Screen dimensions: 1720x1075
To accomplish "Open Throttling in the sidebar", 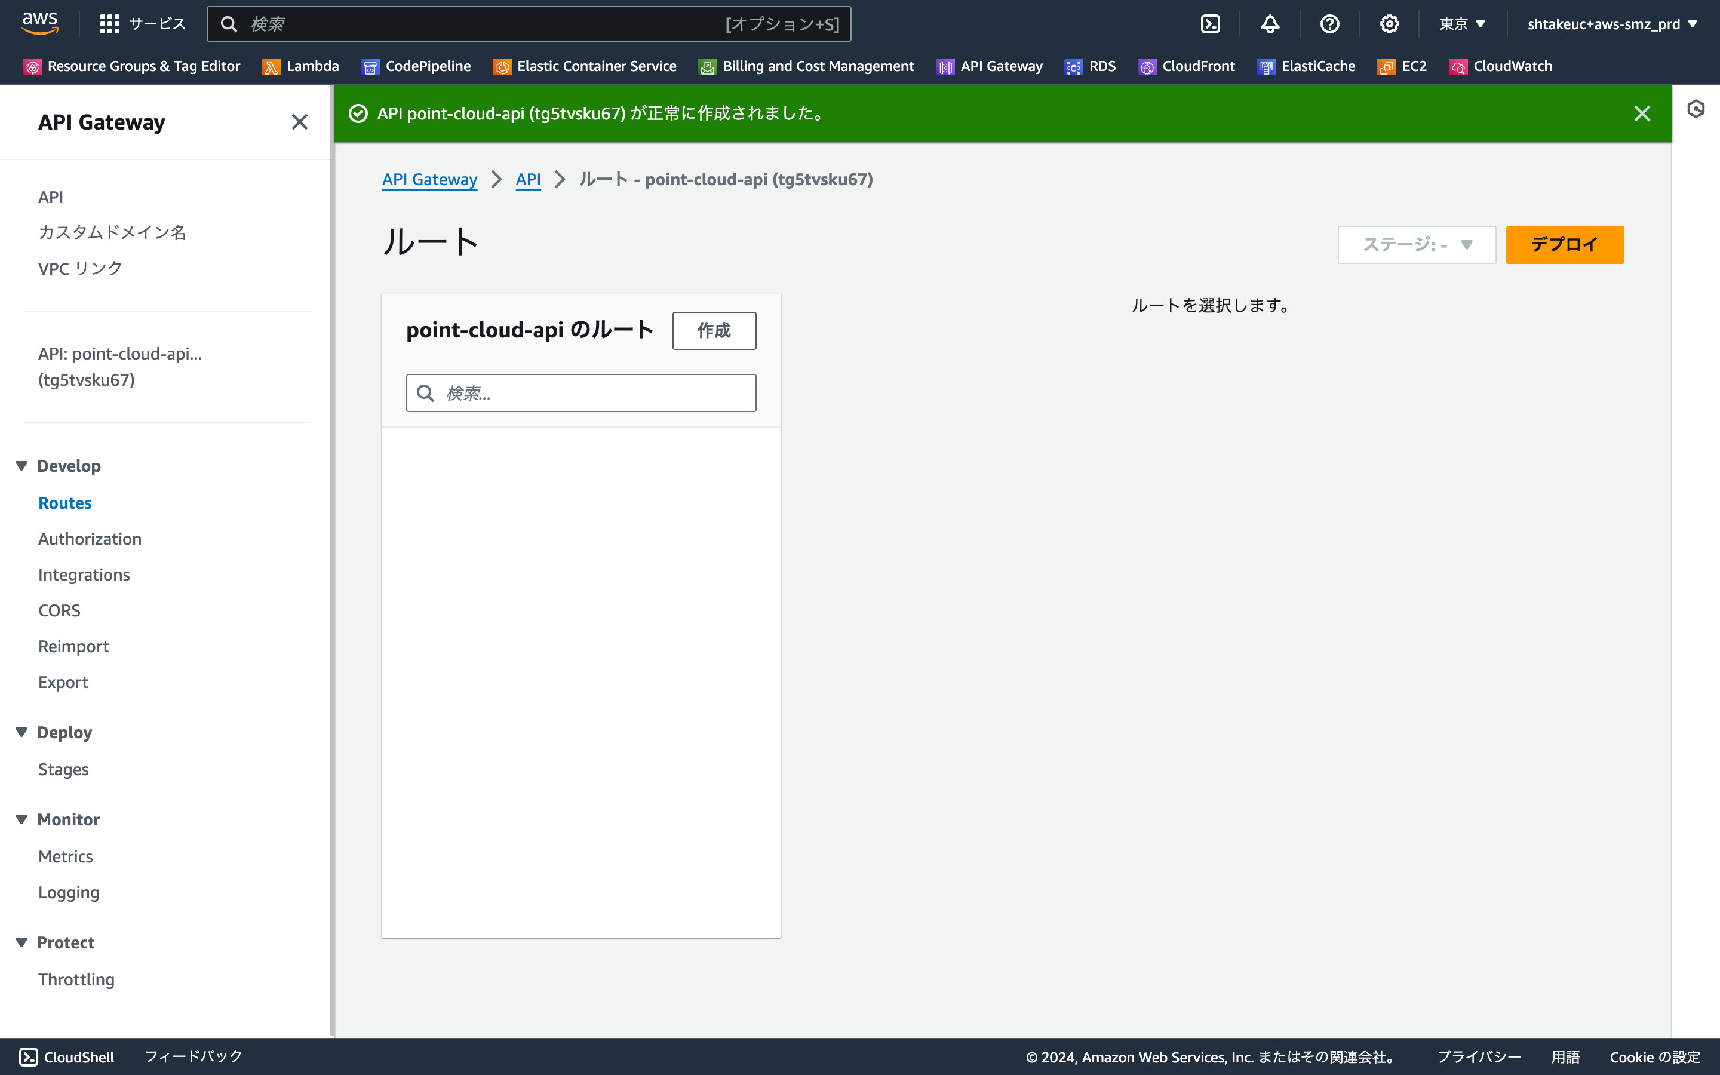I will [x=76, y=979].
